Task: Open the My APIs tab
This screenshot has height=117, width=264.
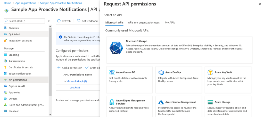Action: point(170,23)
